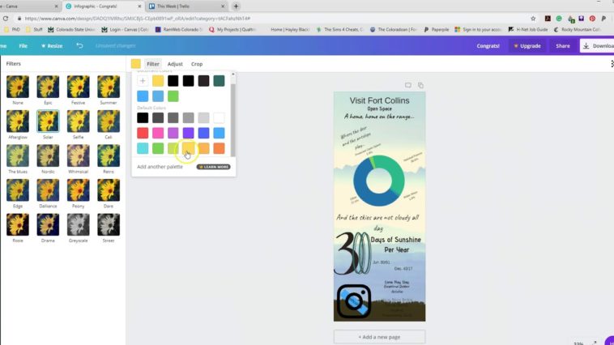Click the add notes icon above canvas
This screenshot has width=614, height=345.
(x=407, y=85)
